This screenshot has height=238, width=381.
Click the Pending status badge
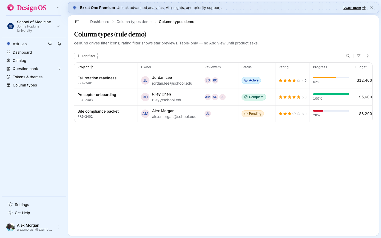tap(253, 114)
